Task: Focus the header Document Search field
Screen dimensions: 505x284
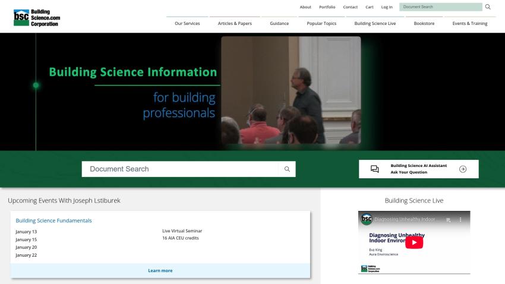Action: click(441, 7)
